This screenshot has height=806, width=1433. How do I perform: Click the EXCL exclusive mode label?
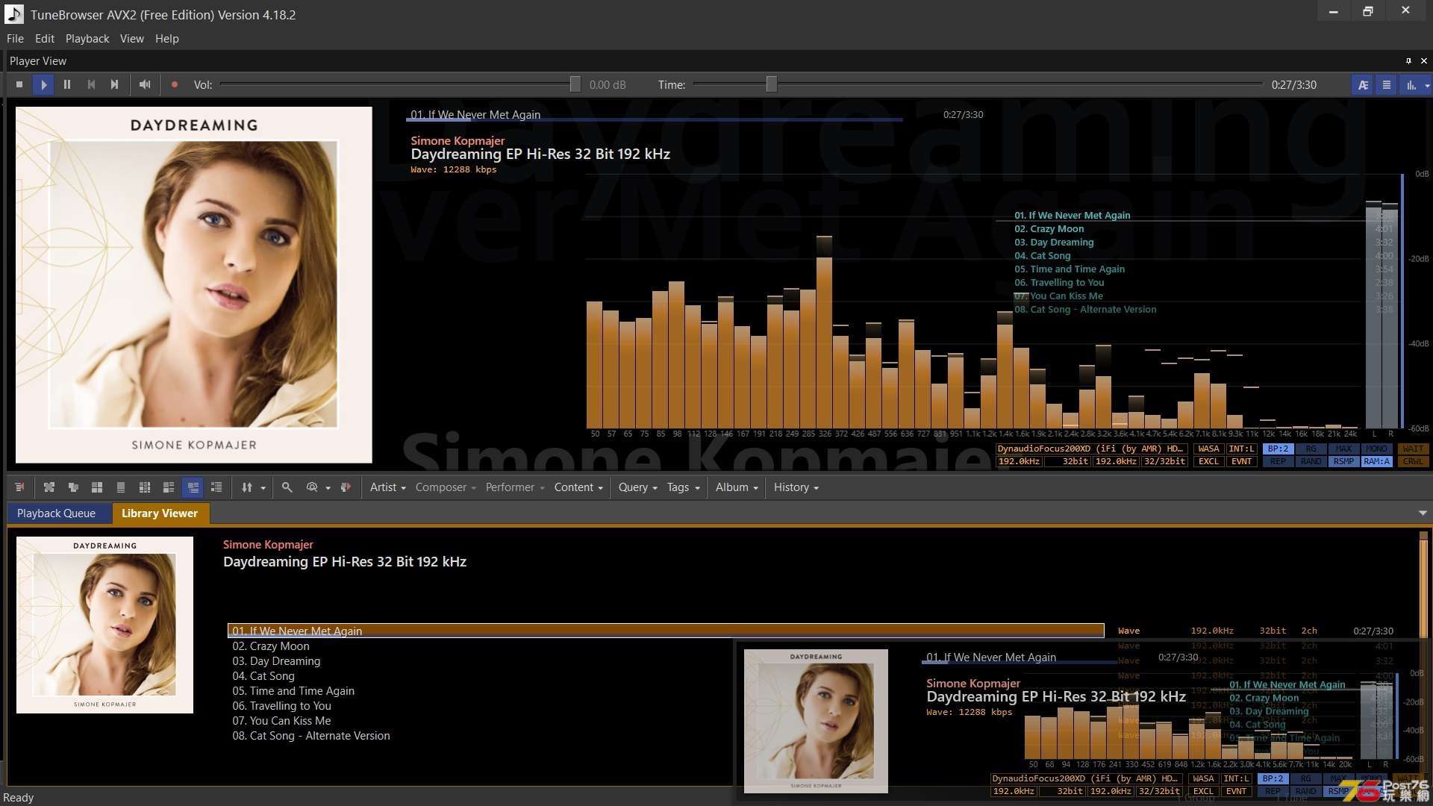(1208, 461)
